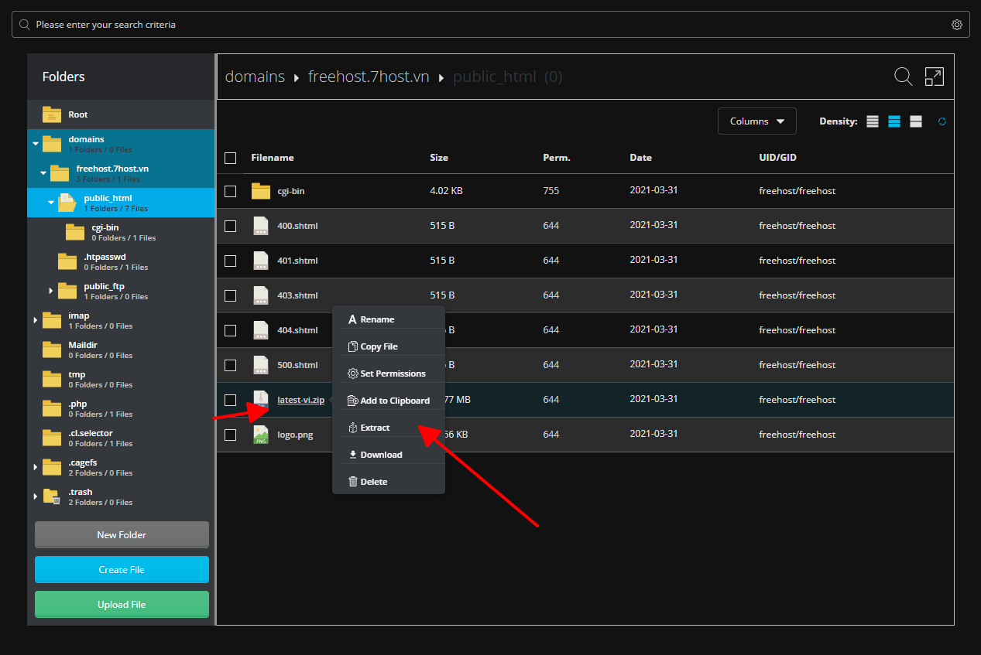This screenshot has width=981, height=655.
Task: Expand the .cagefs folder arrow
Action: [x=35, y=467]
